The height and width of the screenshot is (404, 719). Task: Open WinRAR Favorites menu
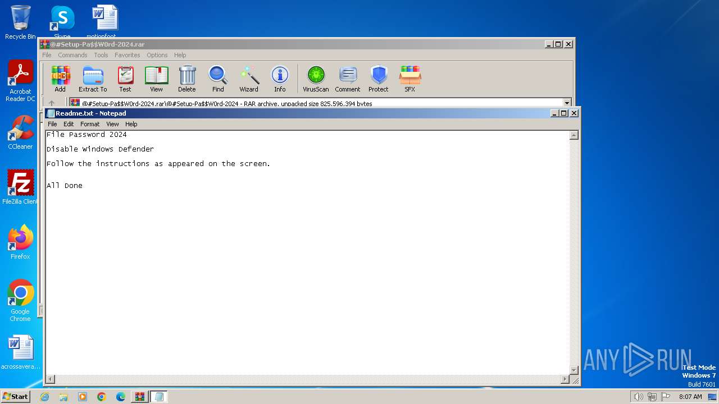128,55
